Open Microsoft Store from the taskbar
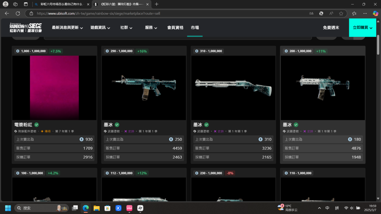The height and width of the screenshot is (214, 381). [108, 208]
